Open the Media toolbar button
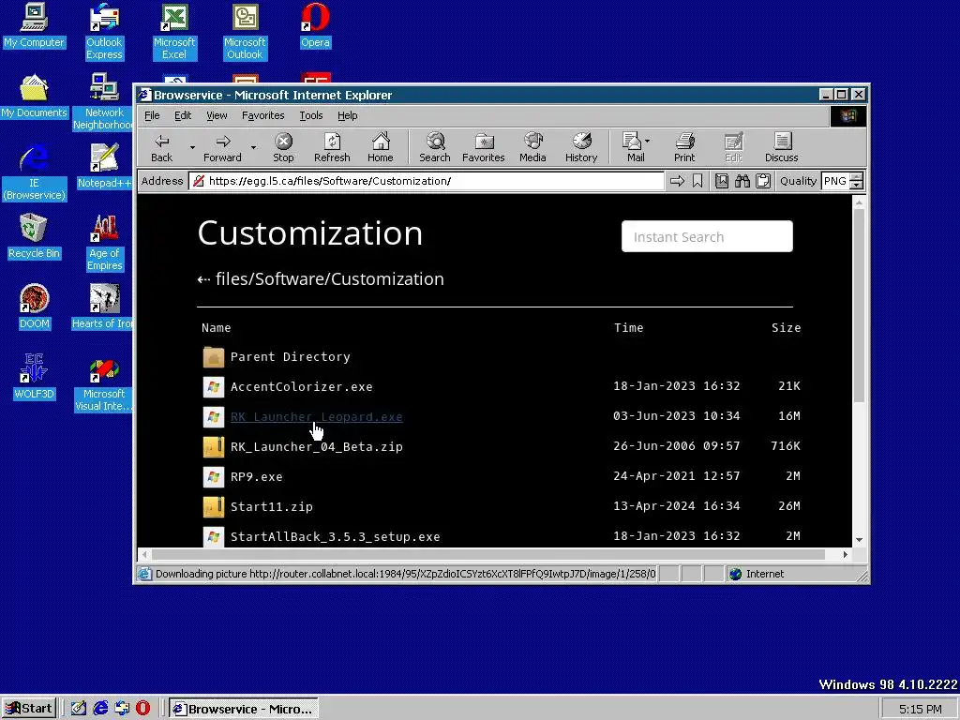 (532, 148)
